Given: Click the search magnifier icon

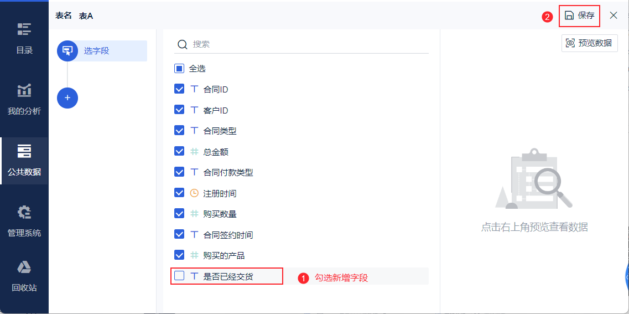Looking at the screenshot, I should pos(183,44).
